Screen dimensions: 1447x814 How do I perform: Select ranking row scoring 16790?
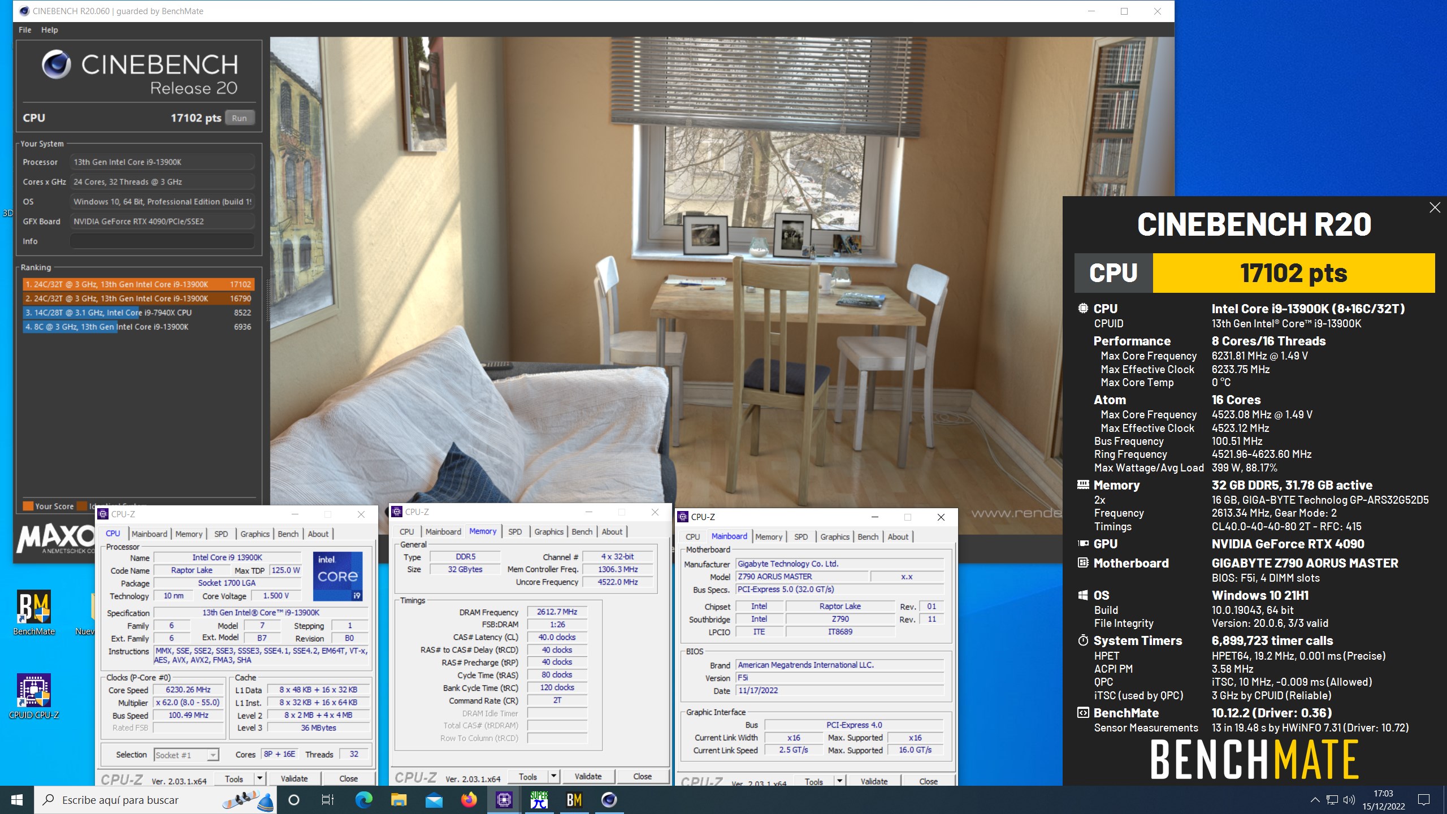coord(138,298)
